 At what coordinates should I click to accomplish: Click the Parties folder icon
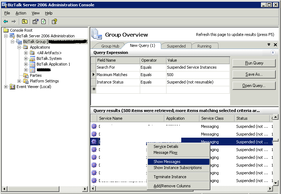[26, 75]
